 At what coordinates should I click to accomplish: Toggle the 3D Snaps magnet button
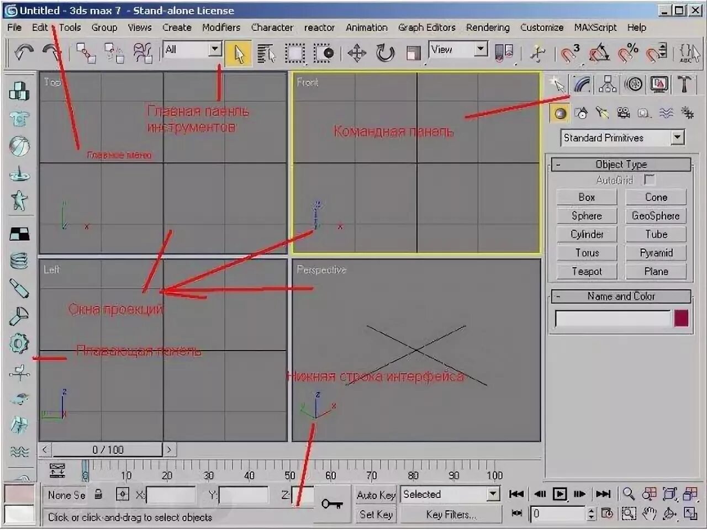tap(569, 54)
